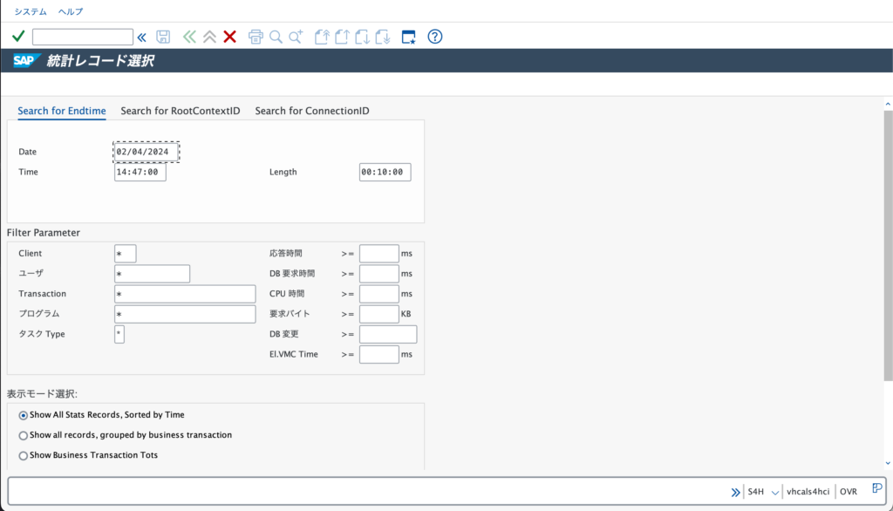Click the vertical scrollbar on the right
This screenshot has height=511, width=893.
pos(888,244)
